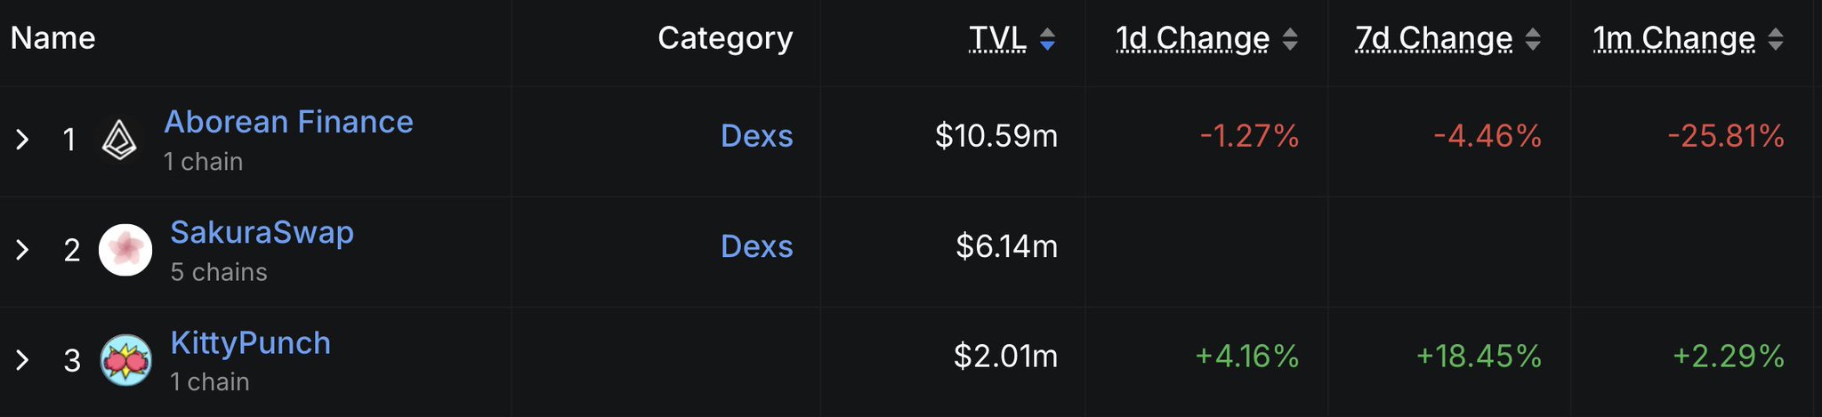Click the 1d Change column header
Image resolution: width=1822 pixels, height=417 pixels.
click(x=1192, y=38)
